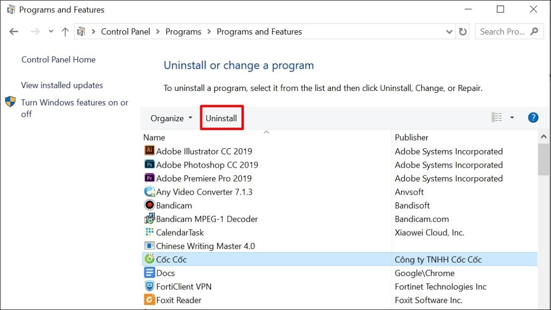Sort by the Name column header
The image size is (551, 310).
pyautogui.click(x=154, y=137)
